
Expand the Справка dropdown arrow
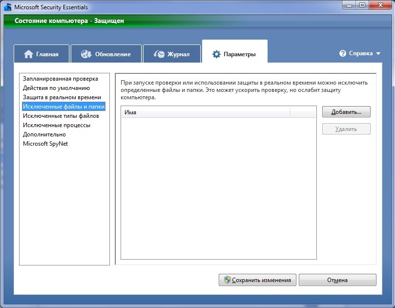pos(378,53)
